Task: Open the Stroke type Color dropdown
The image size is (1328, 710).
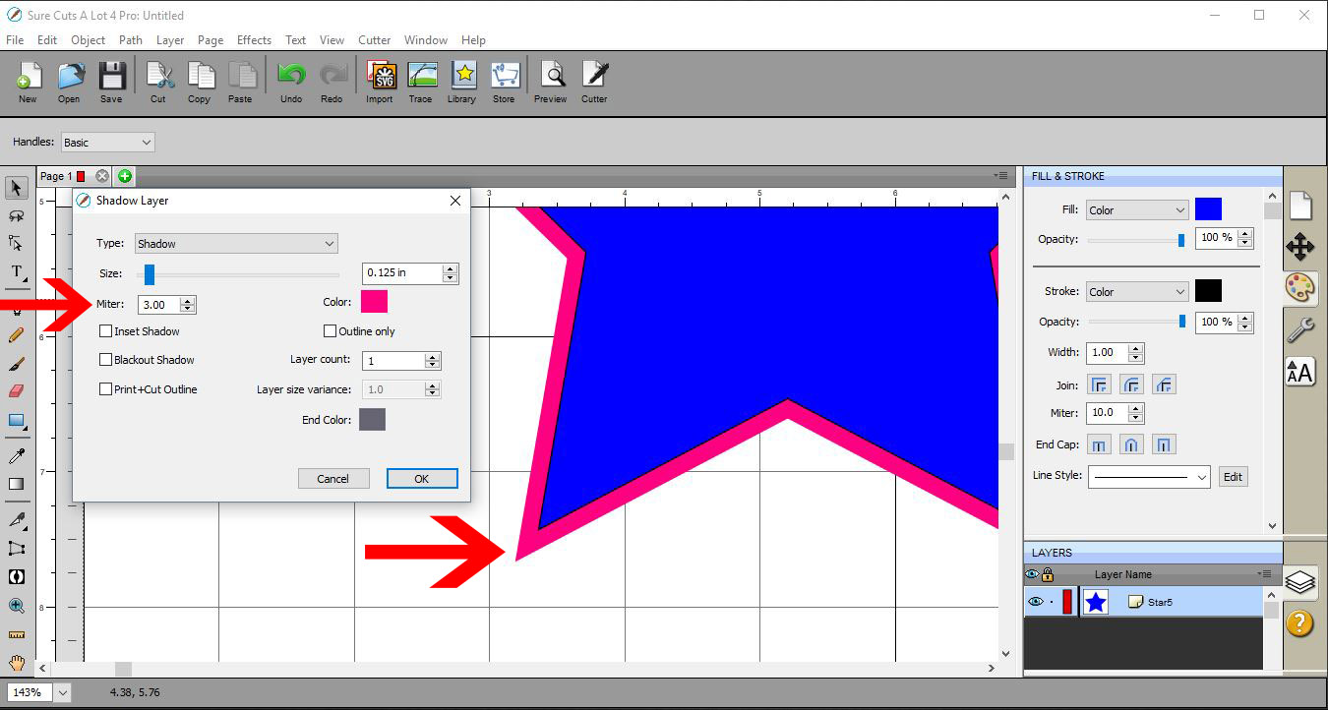Action: [x=1137, y=291]
